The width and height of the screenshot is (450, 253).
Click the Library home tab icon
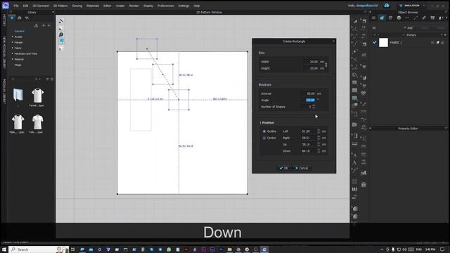pos(12,18)
